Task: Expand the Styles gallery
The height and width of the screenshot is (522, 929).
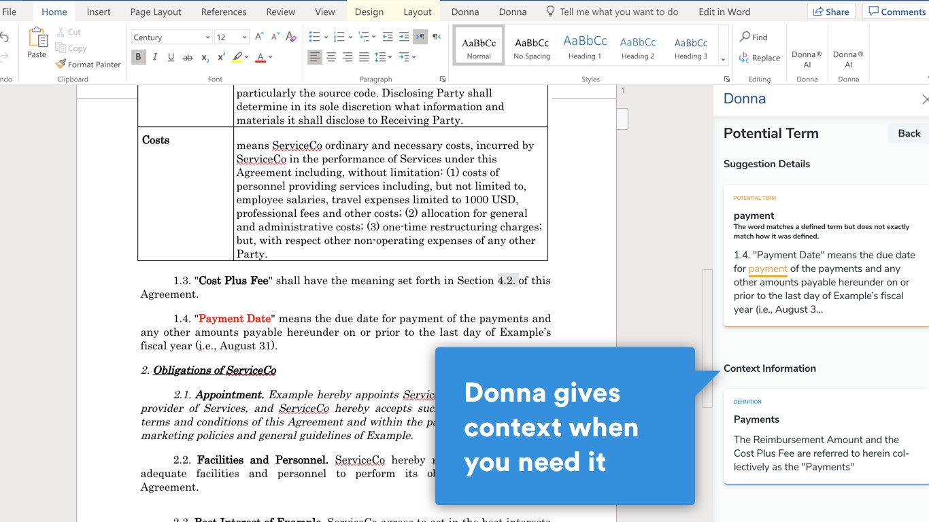Action: click(722, 60)
